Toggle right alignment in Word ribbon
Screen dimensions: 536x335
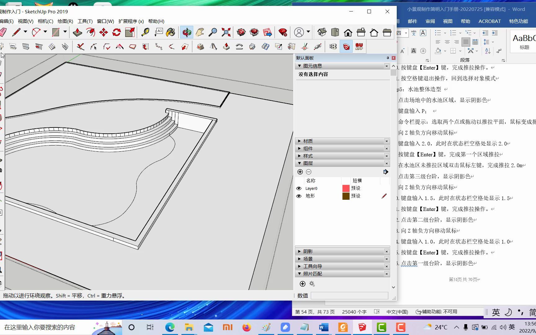point(457,42)
